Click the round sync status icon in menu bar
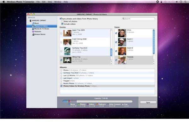189x122 pixels. point(157,2)
